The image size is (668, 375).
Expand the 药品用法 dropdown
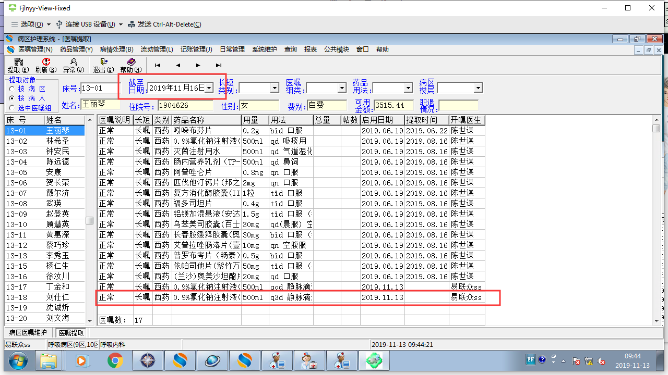[x=408, y=88]
